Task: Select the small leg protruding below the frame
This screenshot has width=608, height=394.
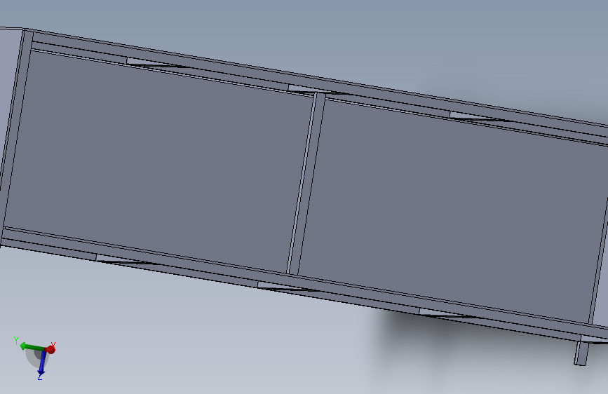Action: tap(581, 353)
